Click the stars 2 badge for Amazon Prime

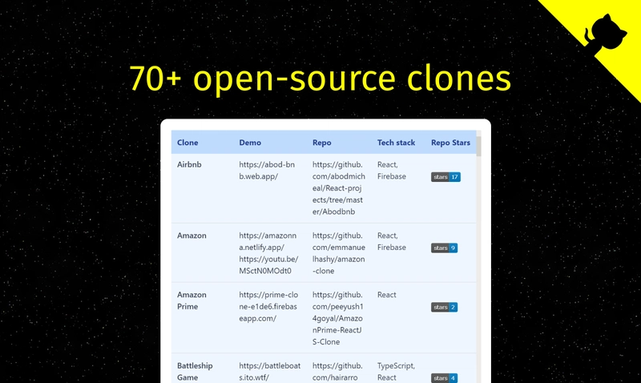(x=444, y=307)
